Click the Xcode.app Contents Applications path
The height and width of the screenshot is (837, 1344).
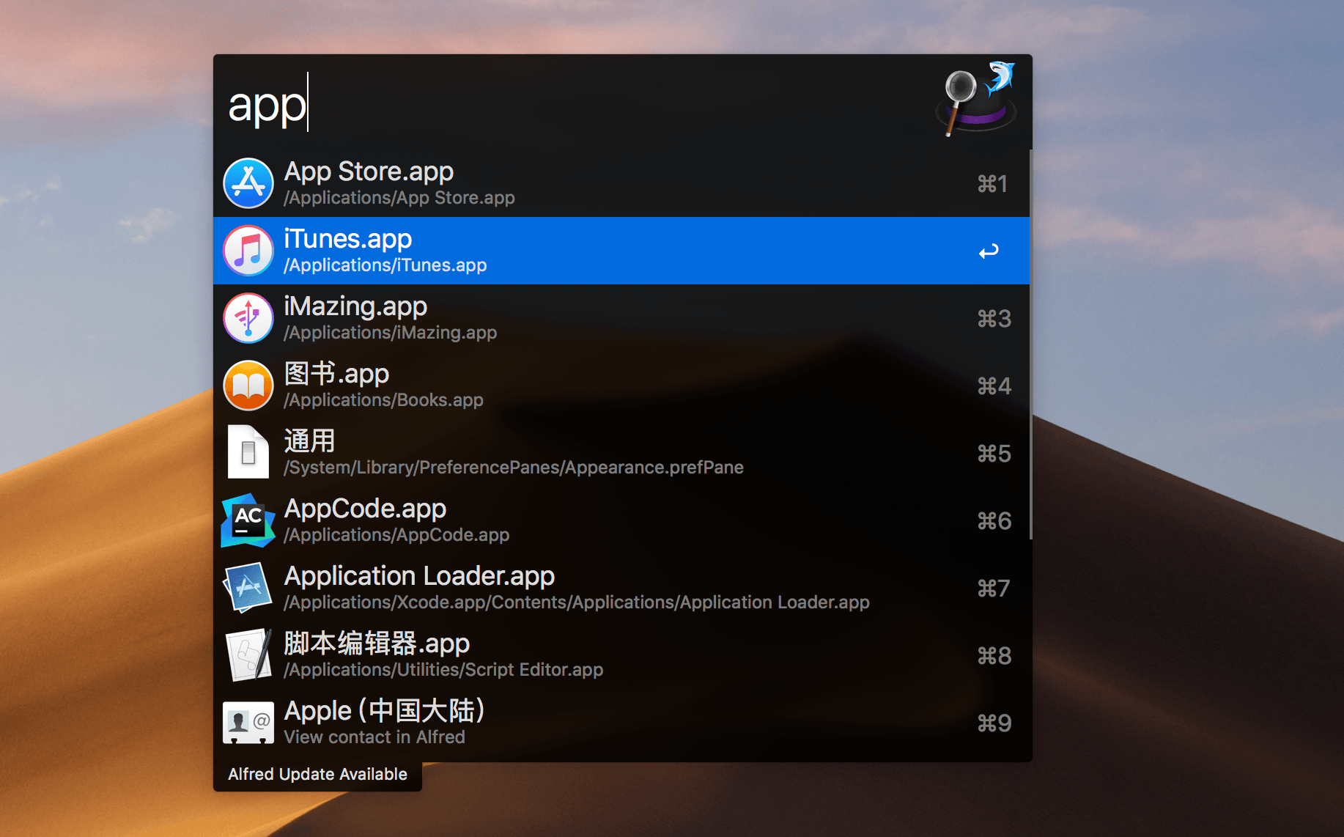(577, 602)
